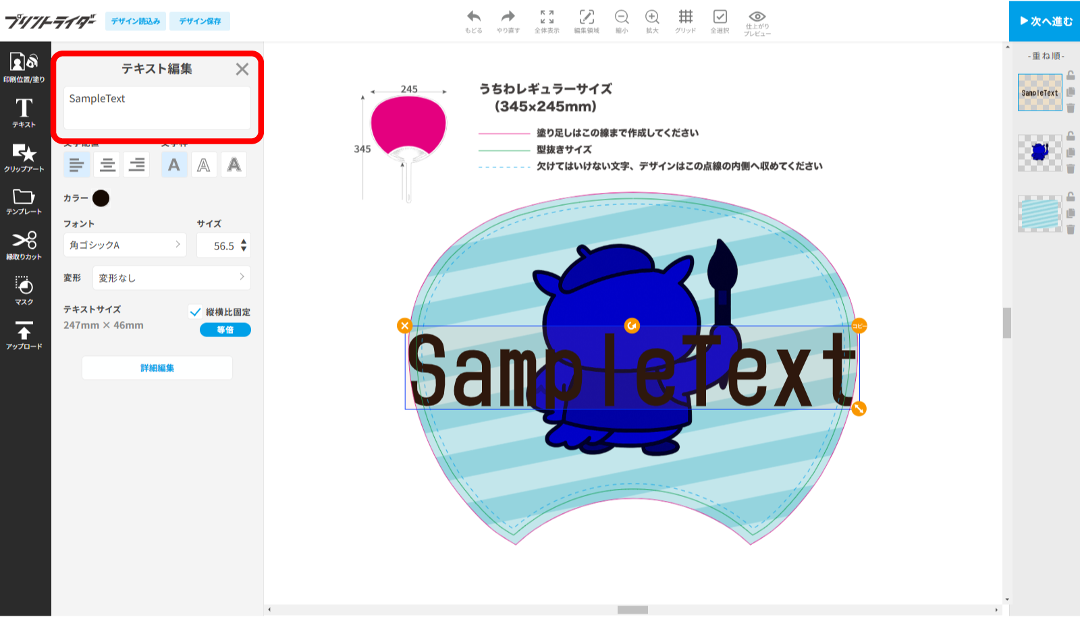Image resolution: width=1080 pixels, height=617 pixels.
Task: Click the 等倍 actual-size button
Action: tap(225, 330)
